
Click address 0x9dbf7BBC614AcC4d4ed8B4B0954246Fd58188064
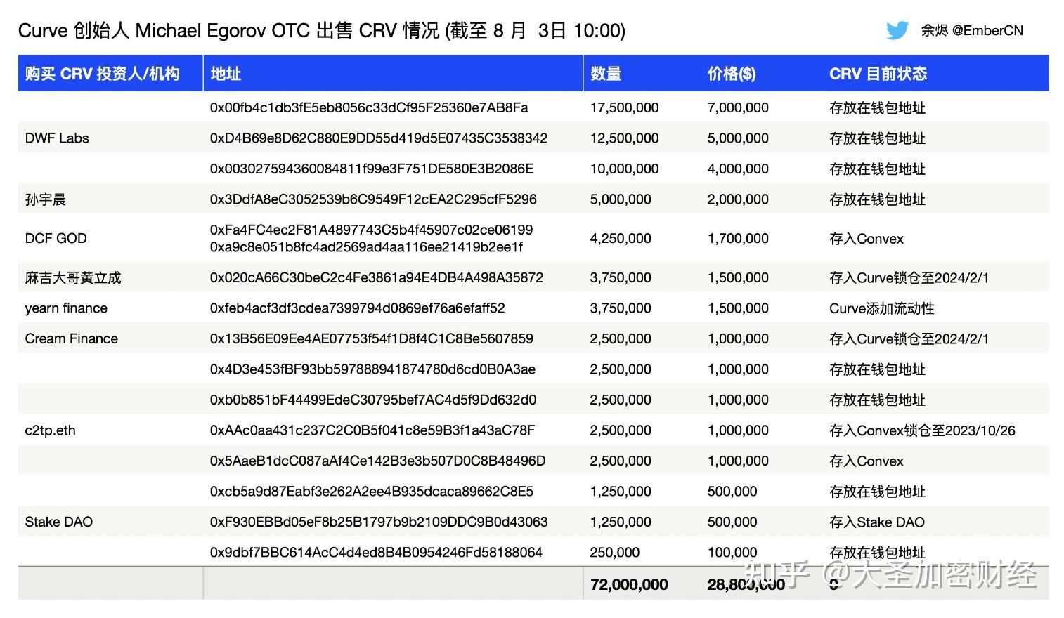point(376,553)
